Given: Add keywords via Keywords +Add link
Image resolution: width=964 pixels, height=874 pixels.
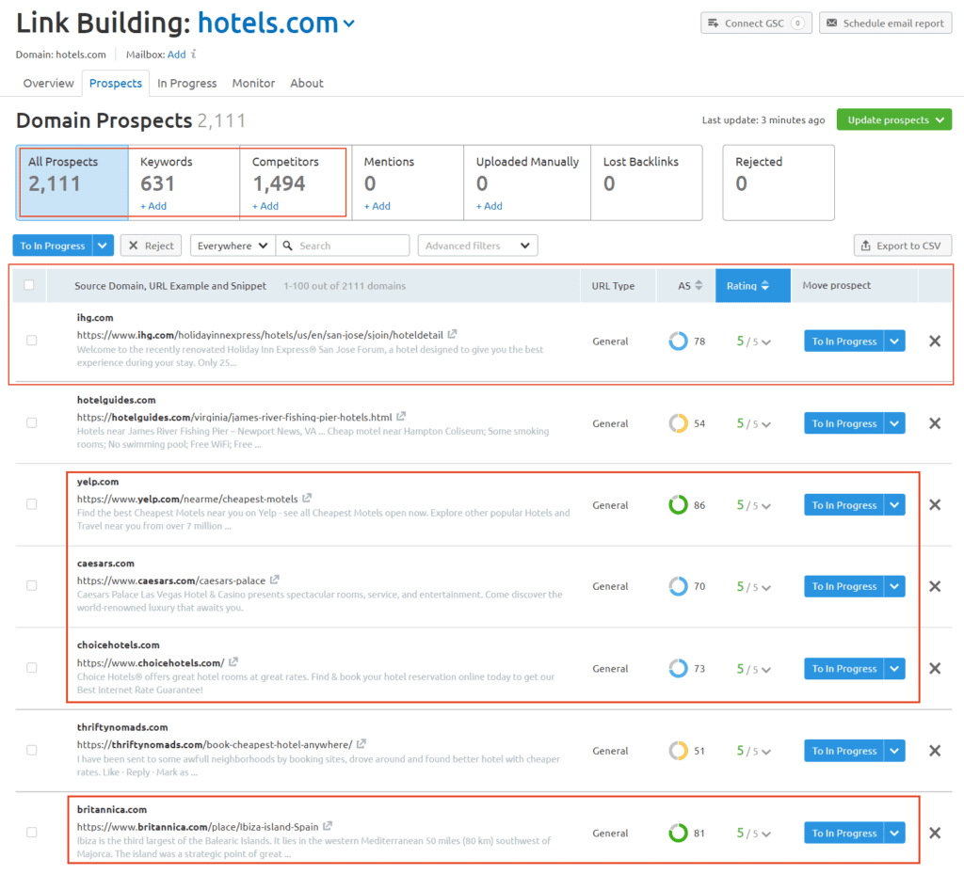Looking at the screenshot, I should [153, 206].
